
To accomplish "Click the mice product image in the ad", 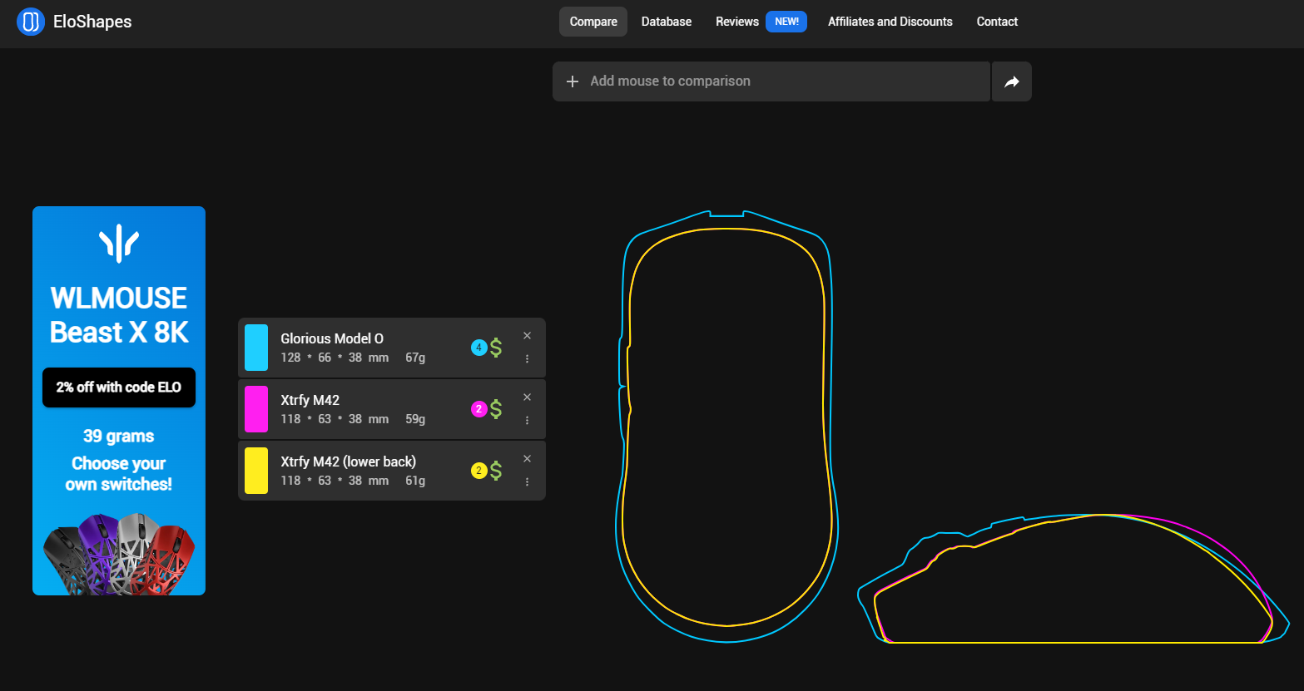I will coord(119,555).
